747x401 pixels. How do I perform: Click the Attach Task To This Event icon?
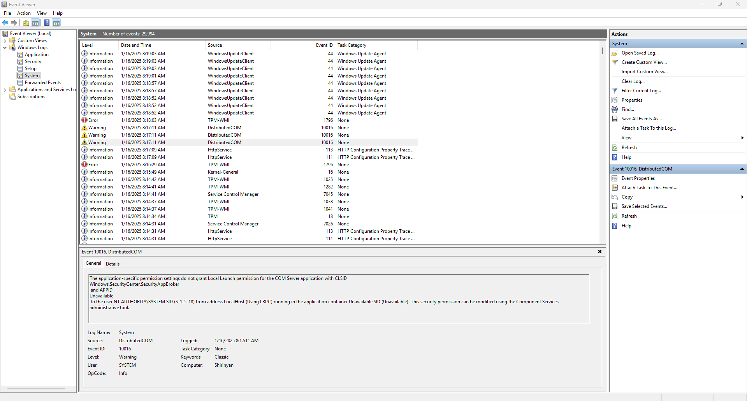pos(615,188)
